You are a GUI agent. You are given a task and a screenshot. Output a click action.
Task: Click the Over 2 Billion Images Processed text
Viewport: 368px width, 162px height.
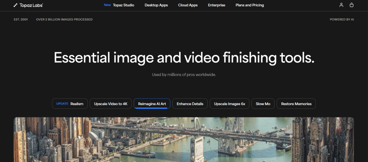(x=64, y=19)
